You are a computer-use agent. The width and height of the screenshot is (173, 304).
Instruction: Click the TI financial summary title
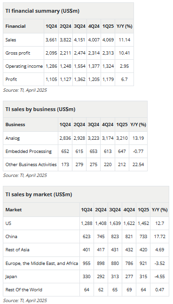pos(42,11)
